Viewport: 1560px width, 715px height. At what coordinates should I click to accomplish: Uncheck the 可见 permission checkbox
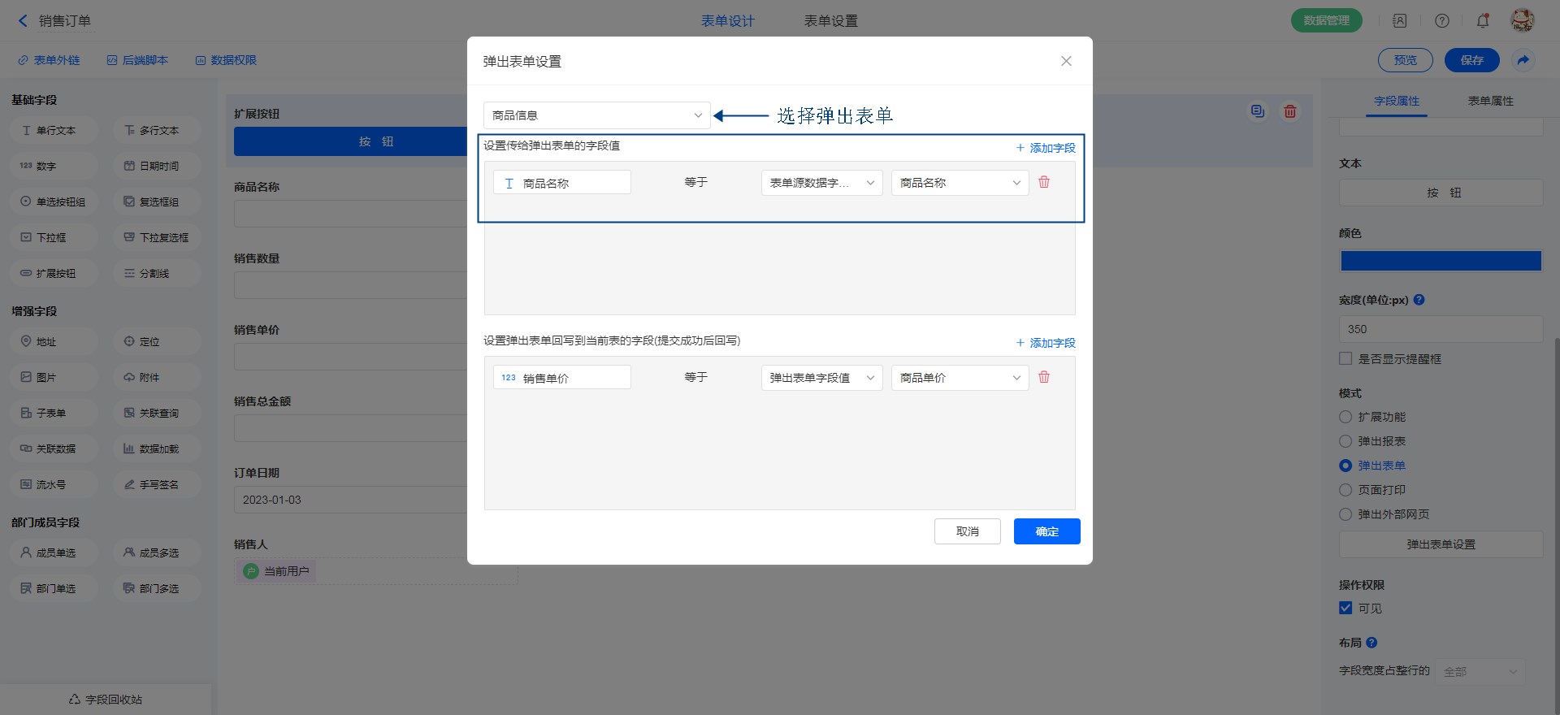click(x=1345, y=608)
